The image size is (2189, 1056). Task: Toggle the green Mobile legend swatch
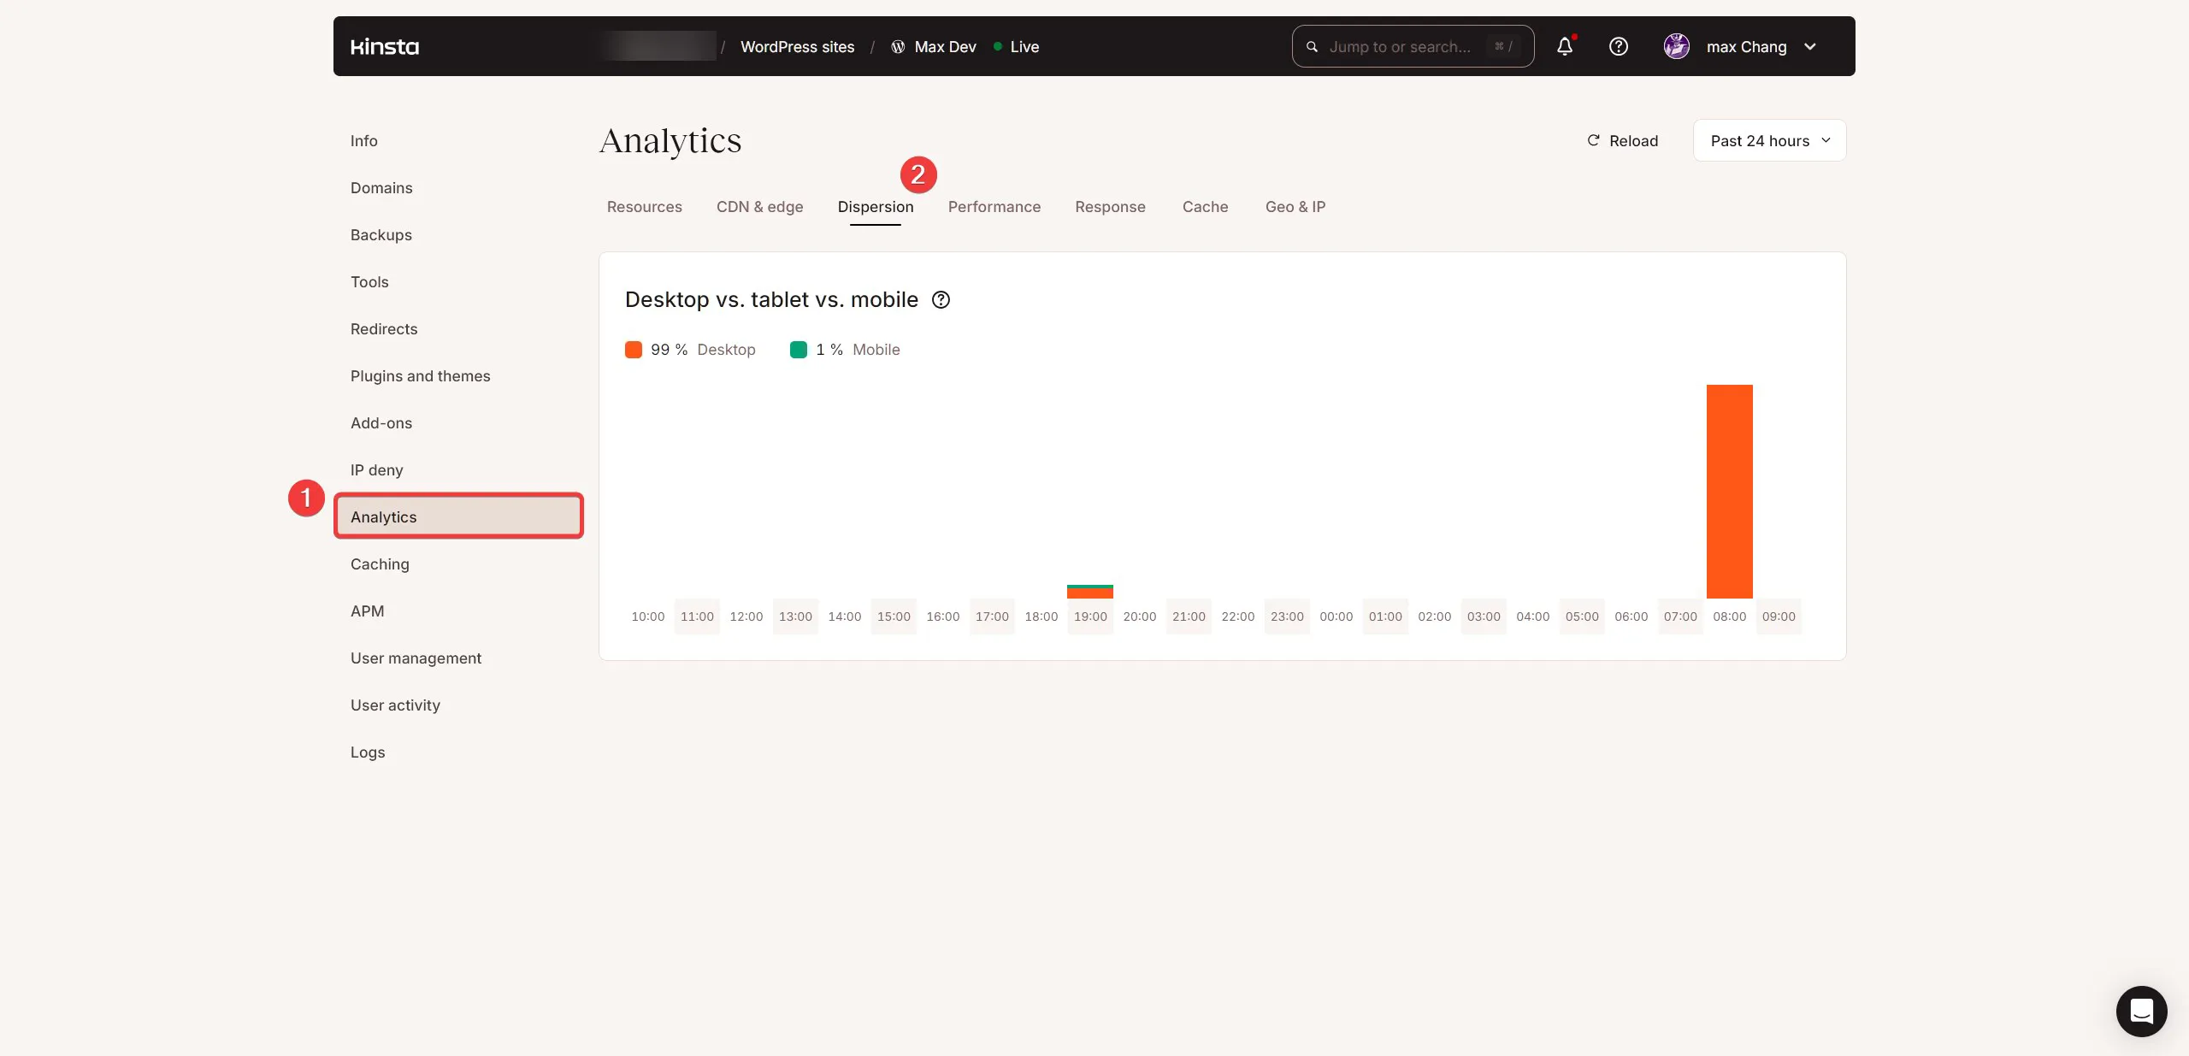(x=799, y=350)
